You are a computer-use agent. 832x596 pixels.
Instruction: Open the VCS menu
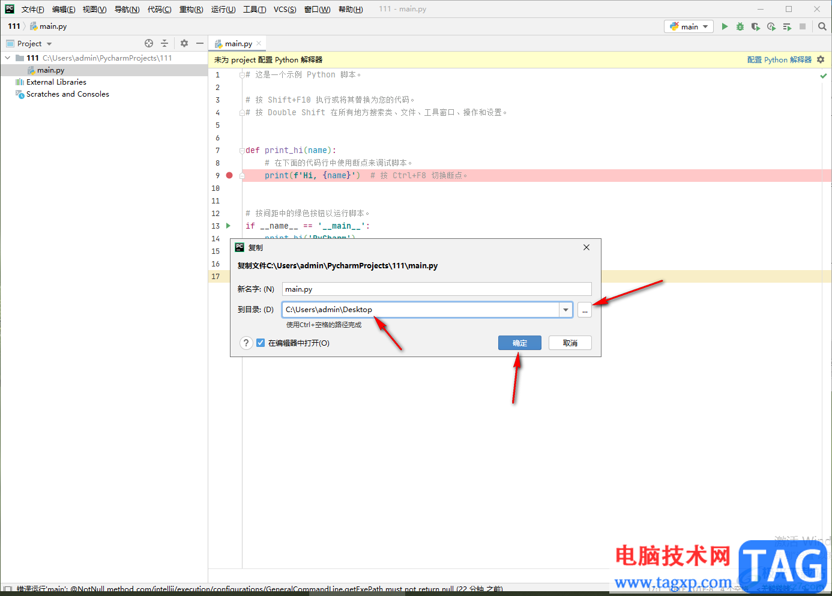pyautogui.click(x=285, y=9)
